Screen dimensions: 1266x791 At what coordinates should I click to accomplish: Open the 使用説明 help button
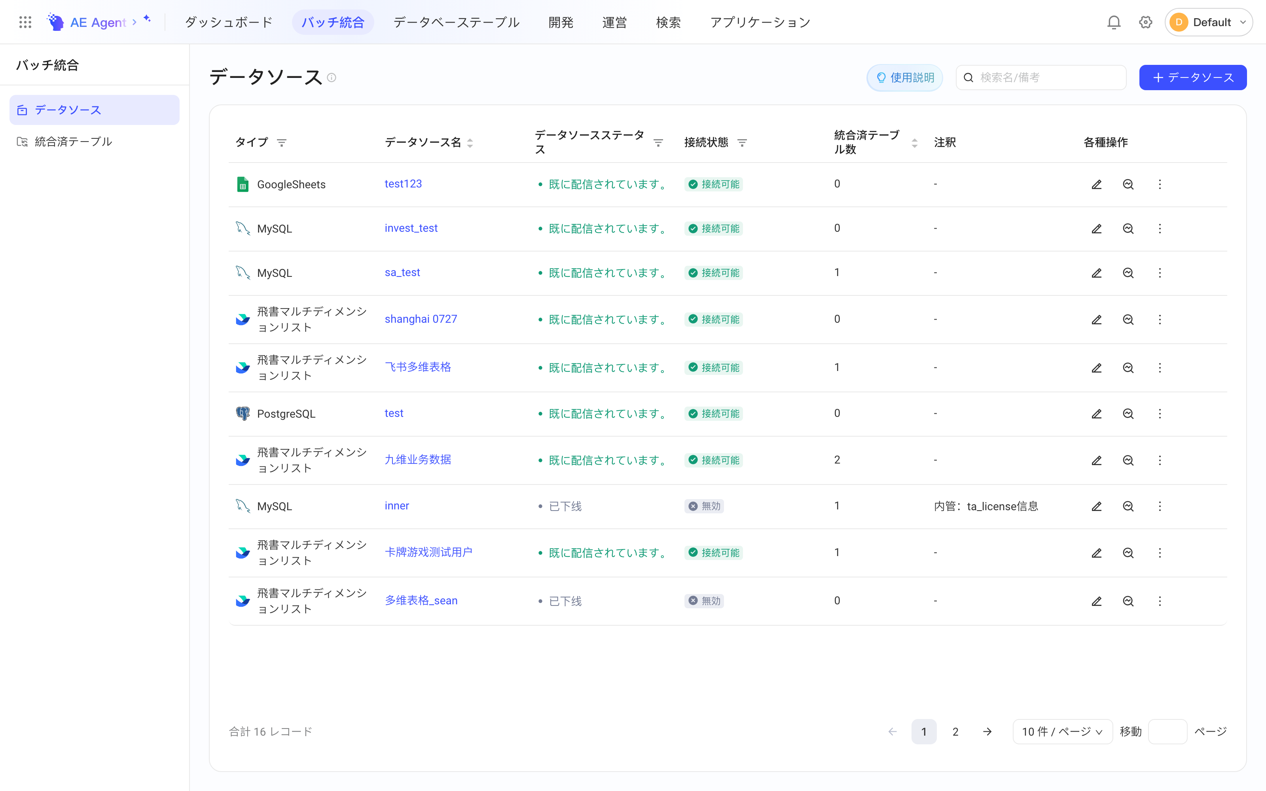(x=904, y=78)
